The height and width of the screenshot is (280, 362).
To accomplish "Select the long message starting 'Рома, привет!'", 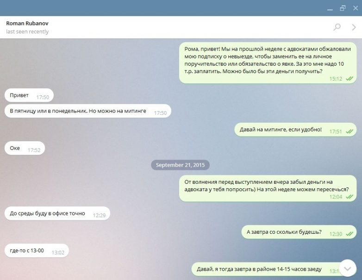I will tap(268, 63).
